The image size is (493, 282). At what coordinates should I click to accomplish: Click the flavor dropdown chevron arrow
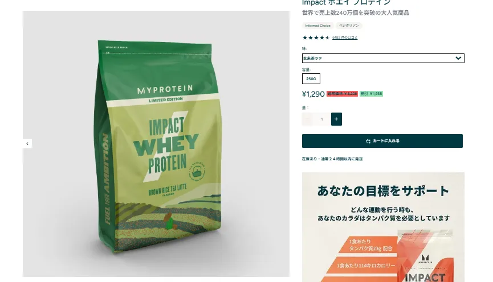458,58
